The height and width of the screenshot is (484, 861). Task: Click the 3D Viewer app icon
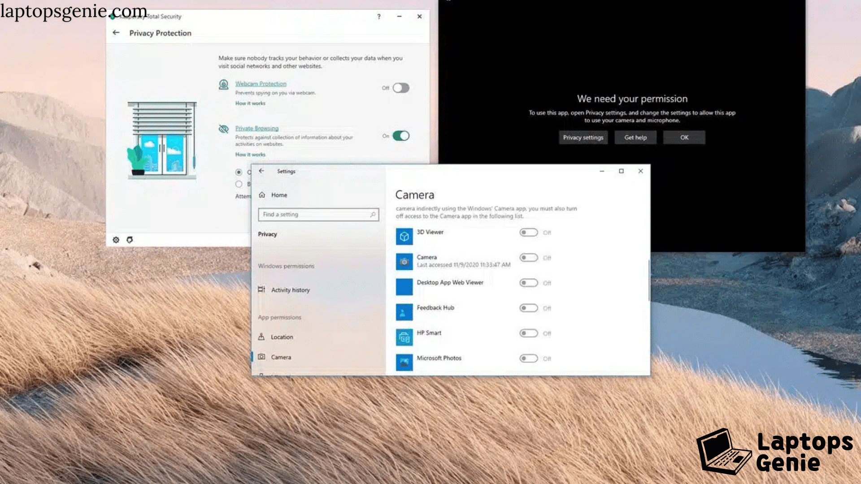click(x=404, y=237)
